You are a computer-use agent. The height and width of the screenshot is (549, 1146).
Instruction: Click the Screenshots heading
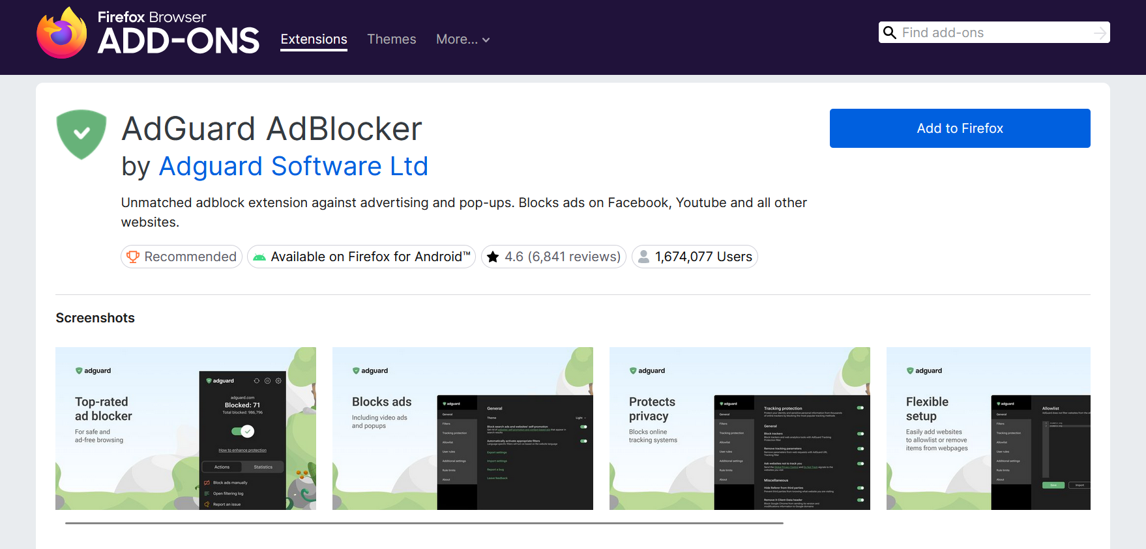95,318
